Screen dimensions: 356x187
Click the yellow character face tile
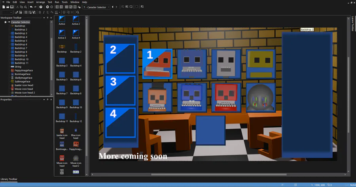coord(261,64)
